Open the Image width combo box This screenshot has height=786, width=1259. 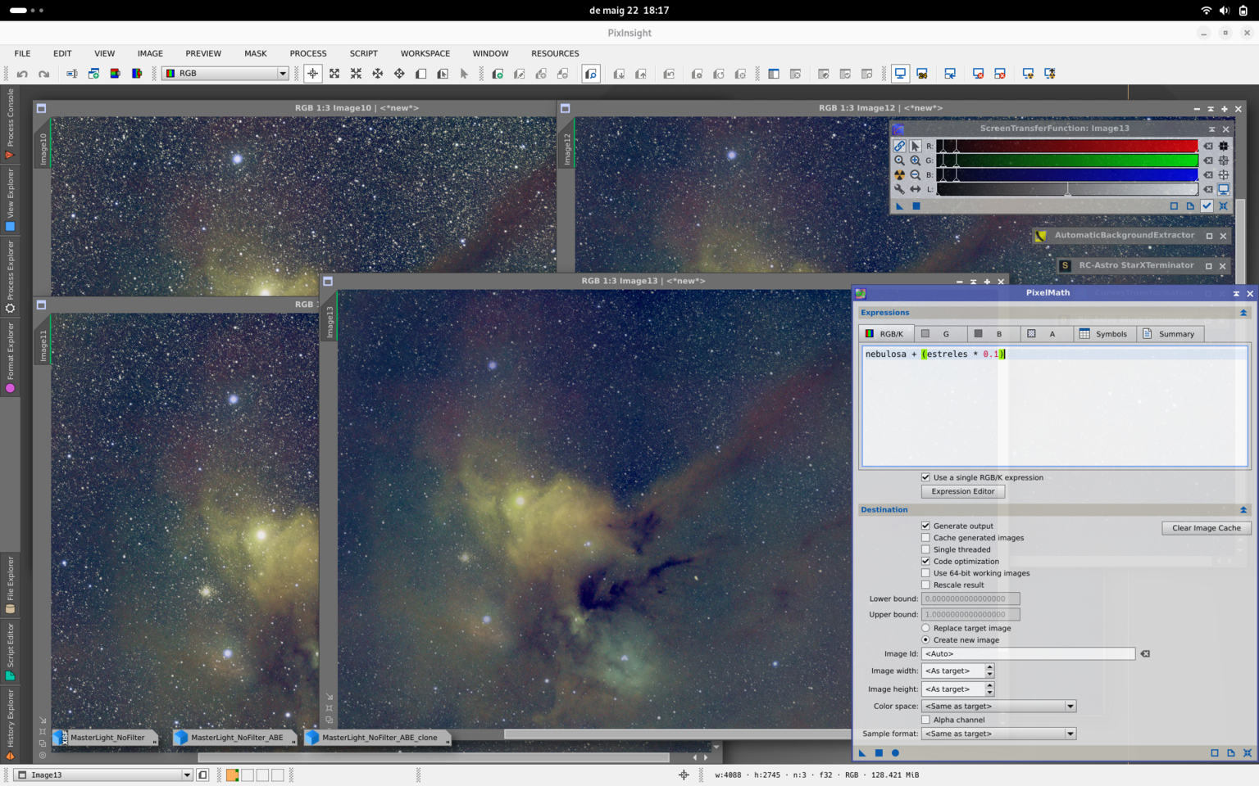pos(957,671)
